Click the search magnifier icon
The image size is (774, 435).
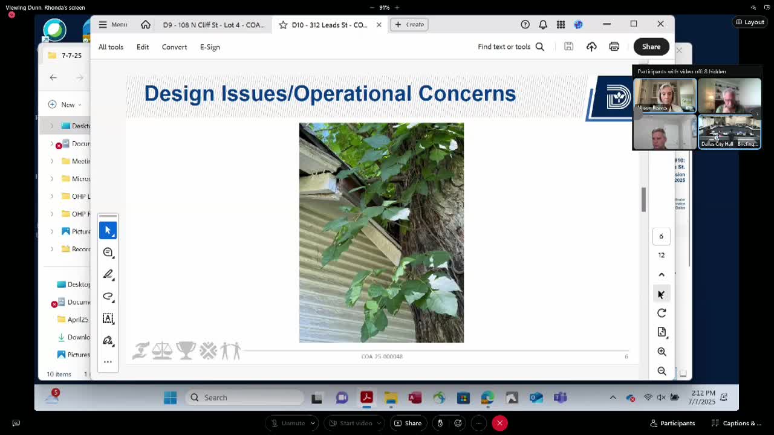[540, 47]
